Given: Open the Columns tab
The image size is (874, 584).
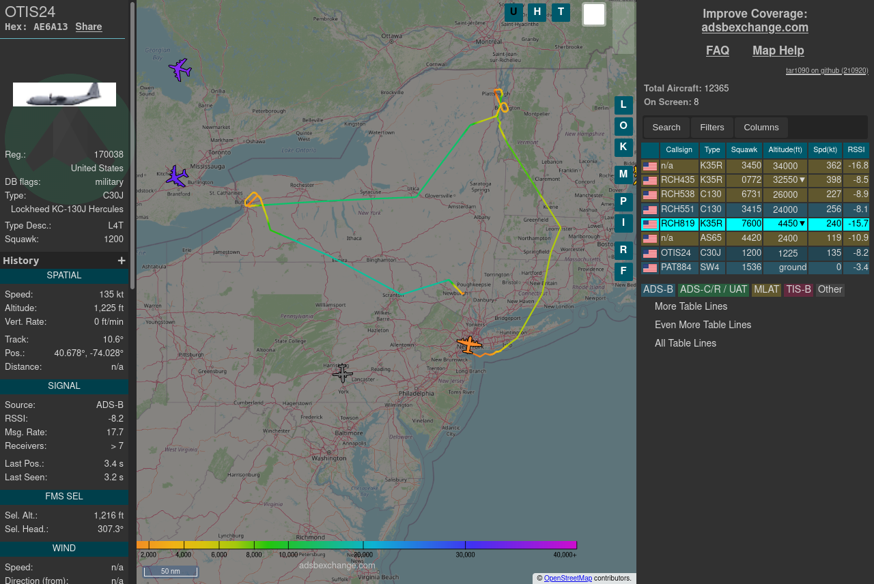Looking at the screenshot, I should click(x=761, y=128).
